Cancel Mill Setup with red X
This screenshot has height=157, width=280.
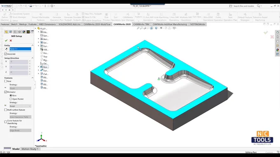point(11,41)
